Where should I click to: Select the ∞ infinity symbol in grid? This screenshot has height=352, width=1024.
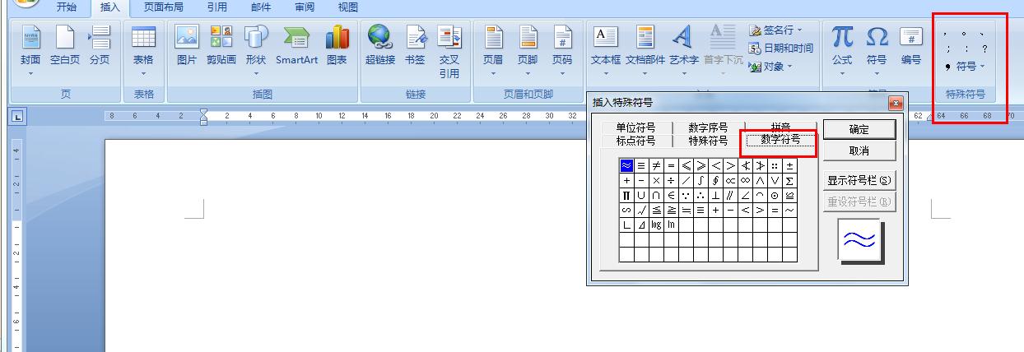(745, 181)
